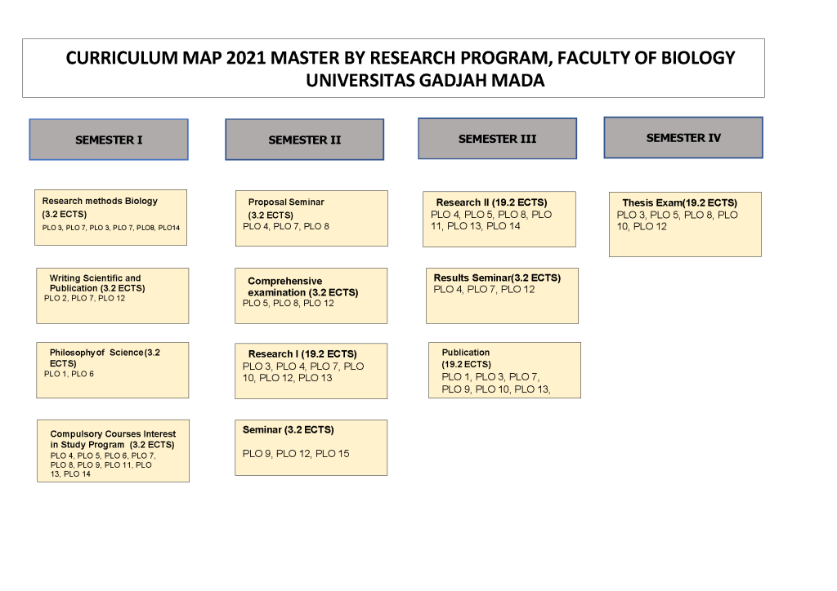837x591 pixels.
Task: Select the SEMESTER IV header box
Action: pos(683,137)
